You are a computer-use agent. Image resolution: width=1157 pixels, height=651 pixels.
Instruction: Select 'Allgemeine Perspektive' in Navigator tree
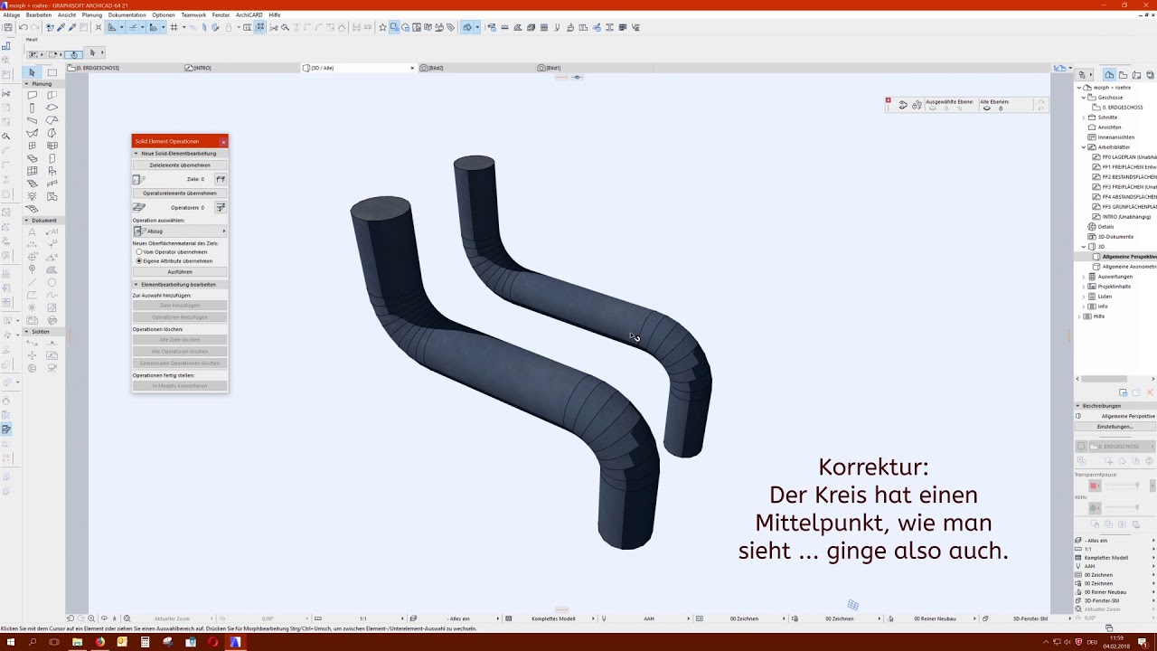pos(1127,257)
